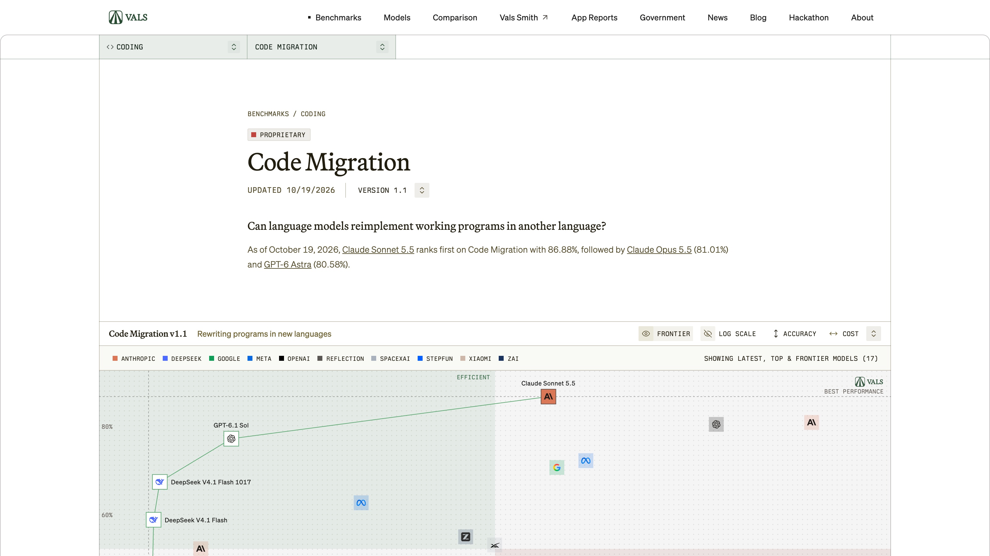The width and height of the screenshot is (990, 556).
Task: Open the CODE MIGRATION benchmark dropdown
Action: pos(321,47)
